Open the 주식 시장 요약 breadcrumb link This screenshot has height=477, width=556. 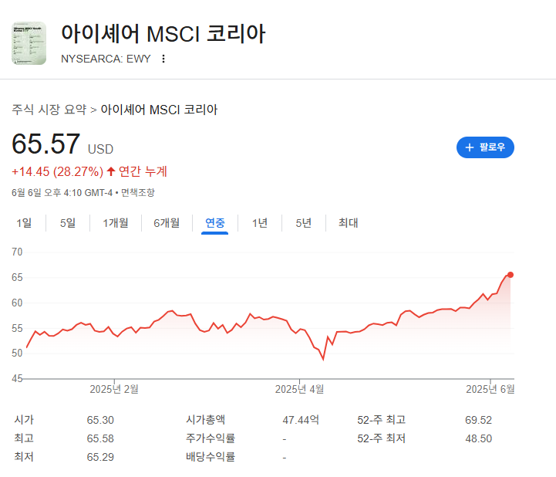click(x=49, y=110)
